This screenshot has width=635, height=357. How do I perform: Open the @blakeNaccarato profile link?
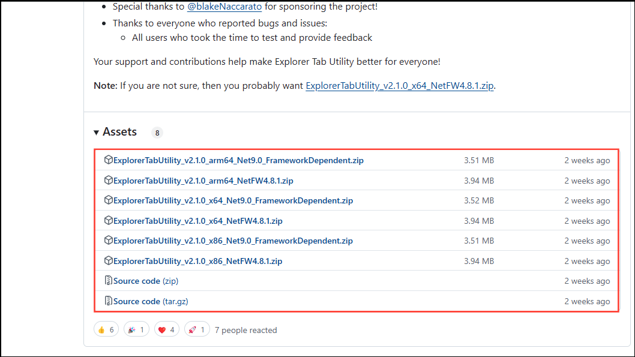tap(224, 7)
